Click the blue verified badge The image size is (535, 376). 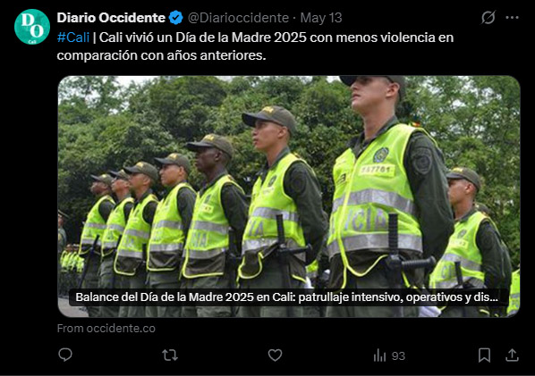tap(175, 18)
